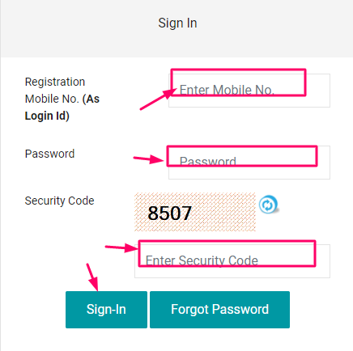
Task: Click the digit 7 in the captcha
Action: tap(186, 214)
